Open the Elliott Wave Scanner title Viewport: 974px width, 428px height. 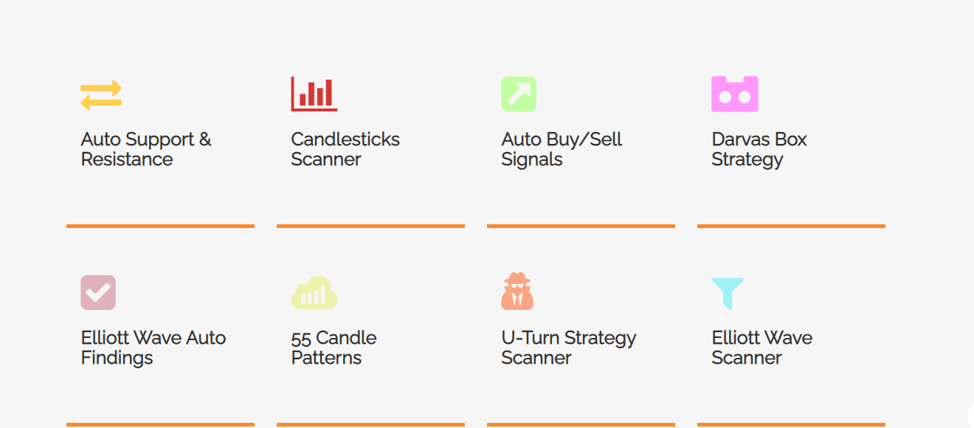[x=761, y=348]
